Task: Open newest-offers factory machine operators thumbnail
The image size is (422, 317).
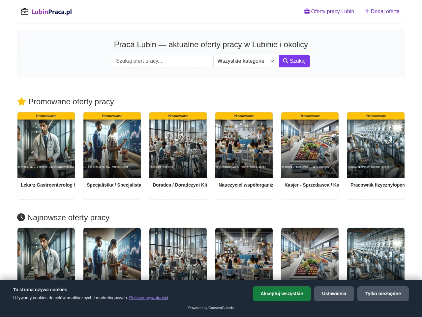Action: click(376, 254)
